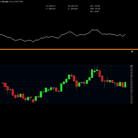Click the open value O: 228.67
The image size is (138, 138).
click(51, 6)
